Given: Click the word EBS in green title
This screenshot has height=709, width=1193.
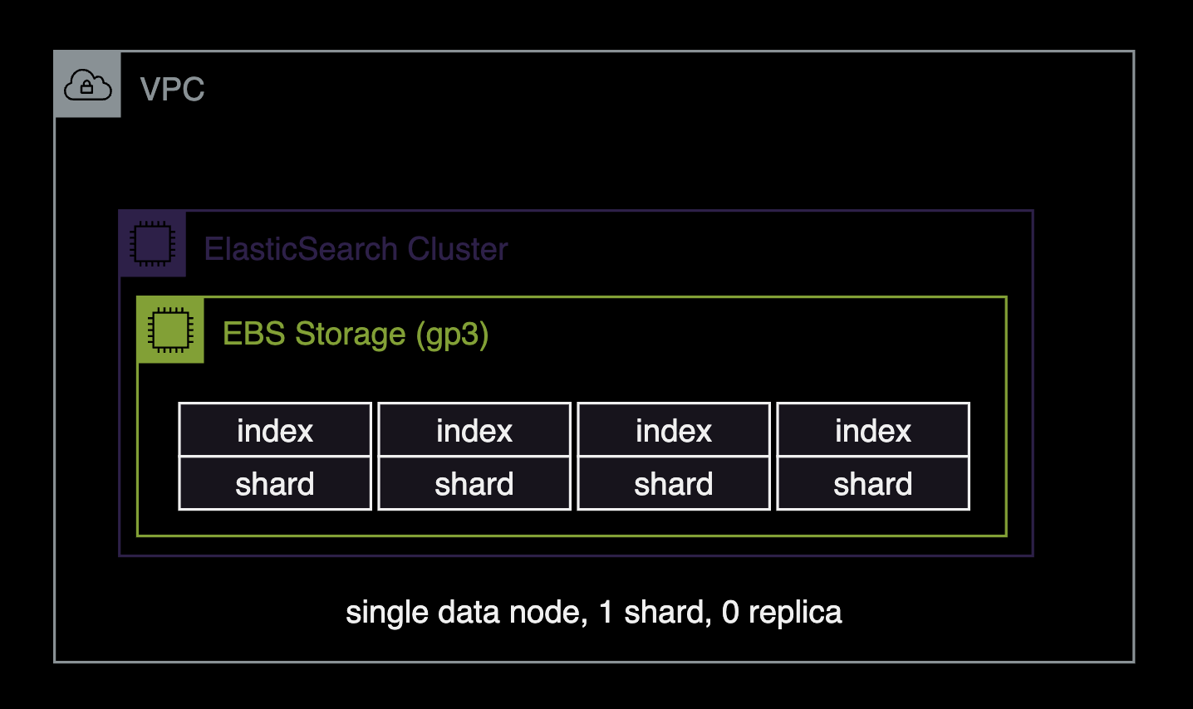Looking at the screenshot, I should tap(254, 334).
